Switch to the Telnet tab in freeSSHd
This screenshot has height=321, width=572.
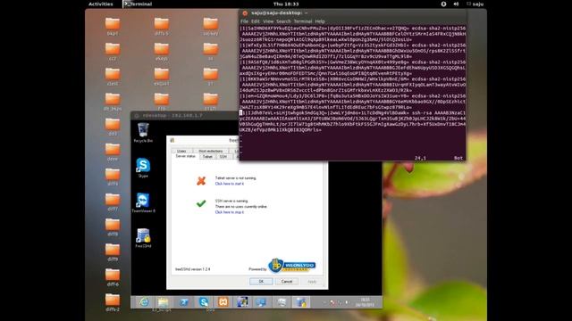[207, 157]
